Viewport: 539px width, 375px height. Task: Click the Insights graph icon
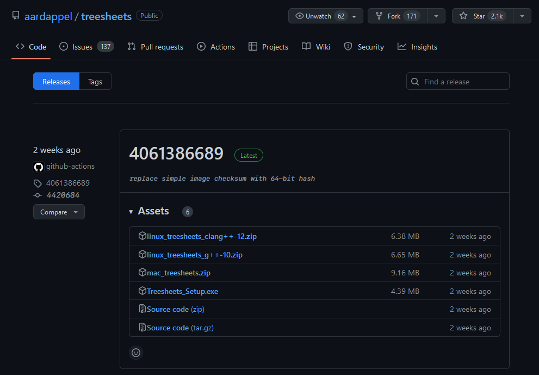pyautogui.click(x=402, y=46)
